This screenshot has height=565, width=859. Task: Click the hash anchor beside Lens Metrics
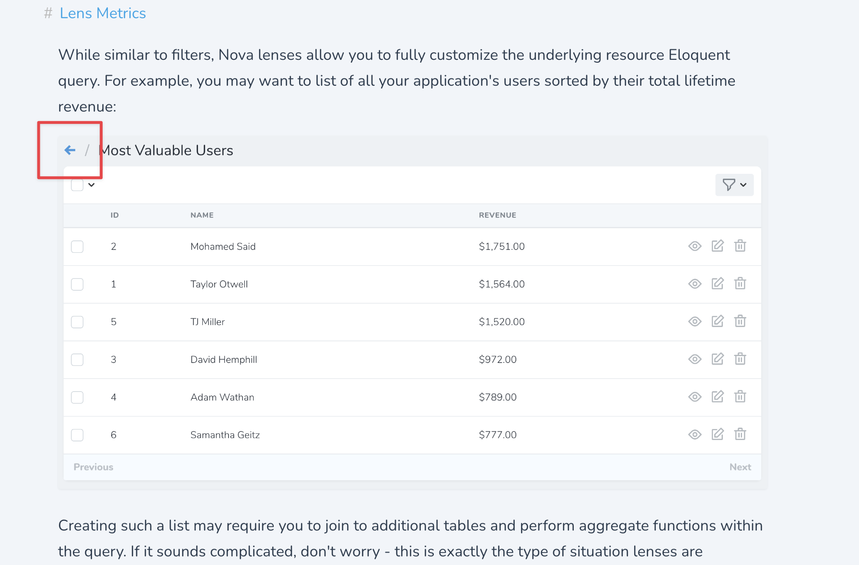click(48, 13)
